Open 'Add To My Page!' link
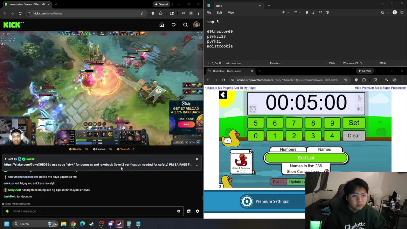This screenshot has width=407, height=229. tap(245, 88)
